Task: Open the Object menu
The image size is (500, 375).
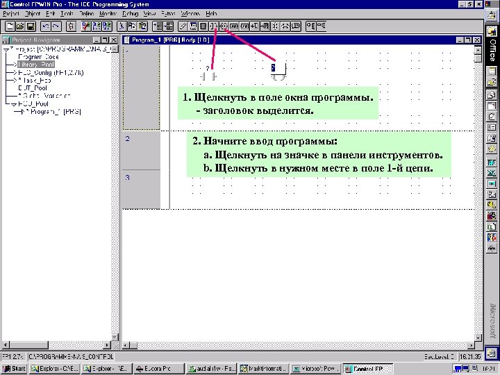Action: [x=33, y=14]
